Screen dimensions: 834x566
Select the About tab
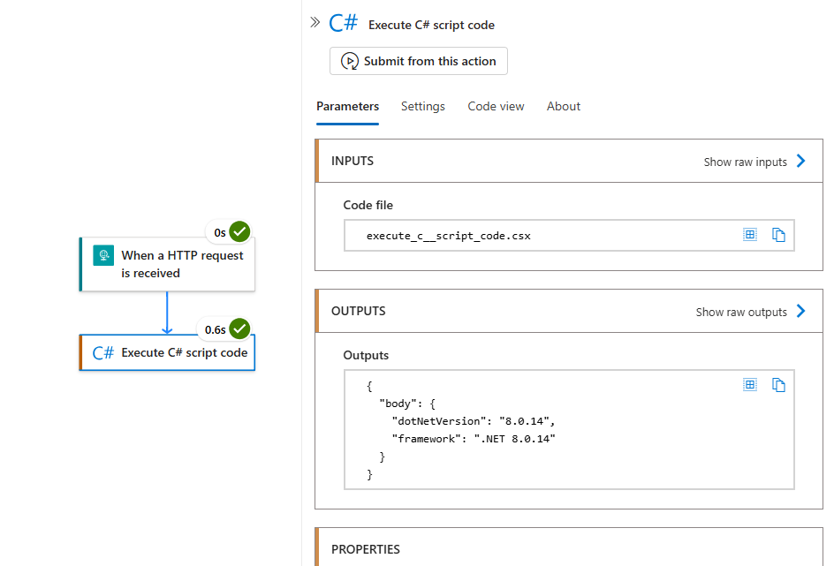563,106
